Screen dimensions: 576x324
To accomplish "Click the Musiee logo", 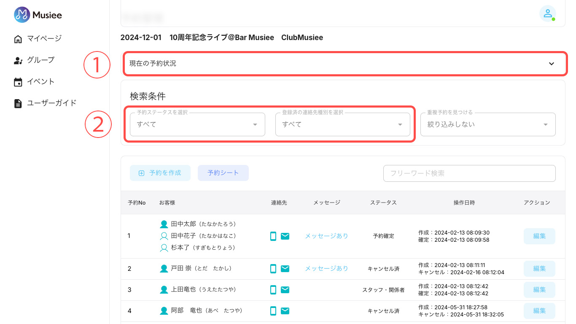I will [38, 15].
